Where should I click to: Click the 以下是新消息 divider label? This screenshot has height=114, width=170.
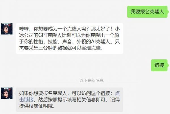[92, 80]
